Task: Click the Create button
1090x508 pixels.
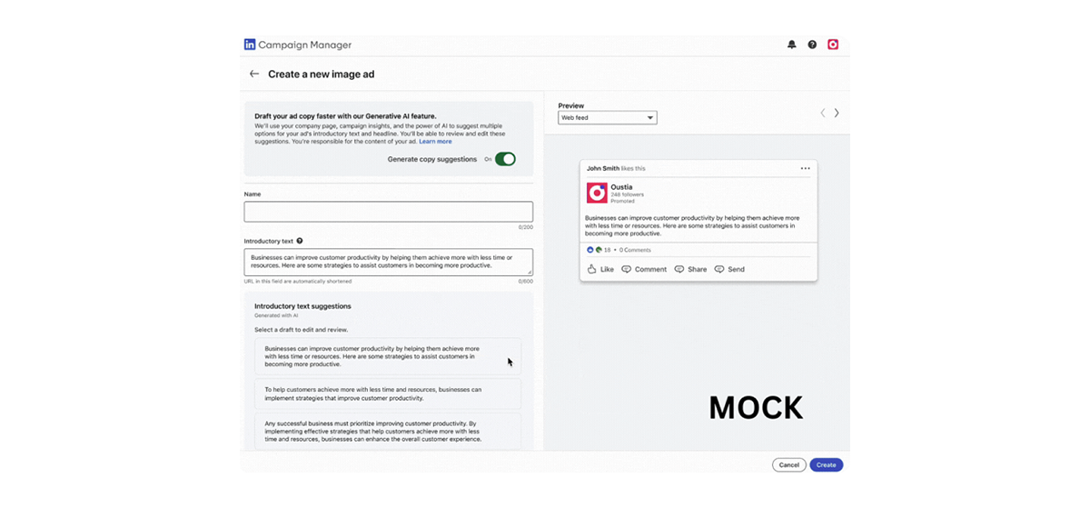Action: point(826,464)
